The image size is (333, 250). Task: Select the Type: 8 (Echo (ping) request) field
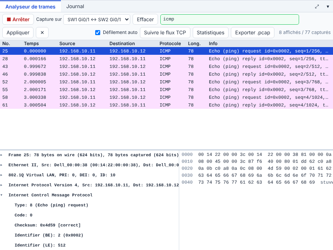(51, 205)
